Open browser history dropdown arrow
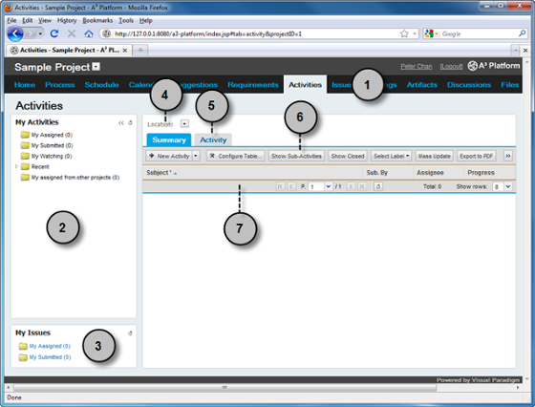 click(40, 33)
